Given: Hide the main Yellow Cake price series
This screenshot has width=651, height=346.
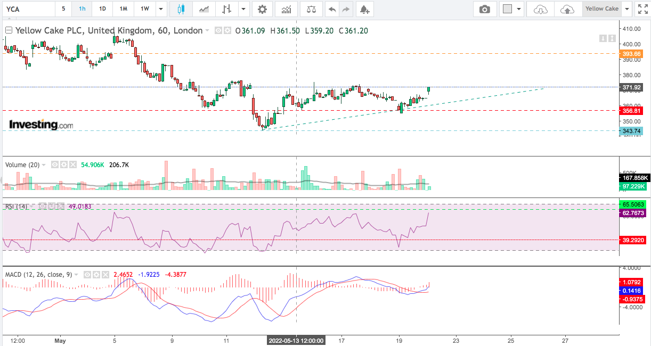Looking at the screenshot, I should pos(218,31).
